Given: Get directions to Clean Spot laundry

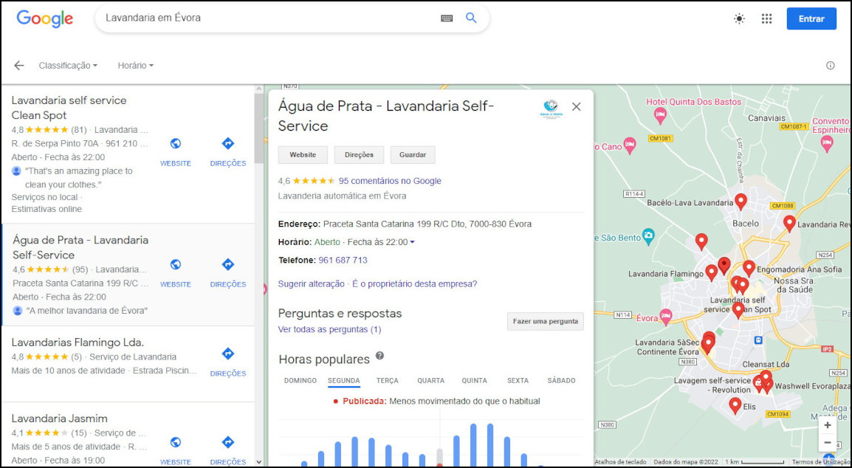Looking at the screenshot, I should [x=227, y=143].
